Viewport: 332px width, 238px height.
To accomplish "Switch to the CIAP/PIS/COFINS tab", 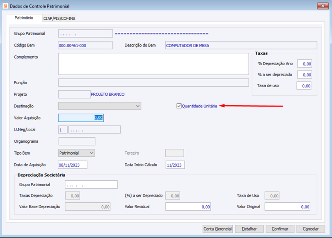I will tap(59, 18).
